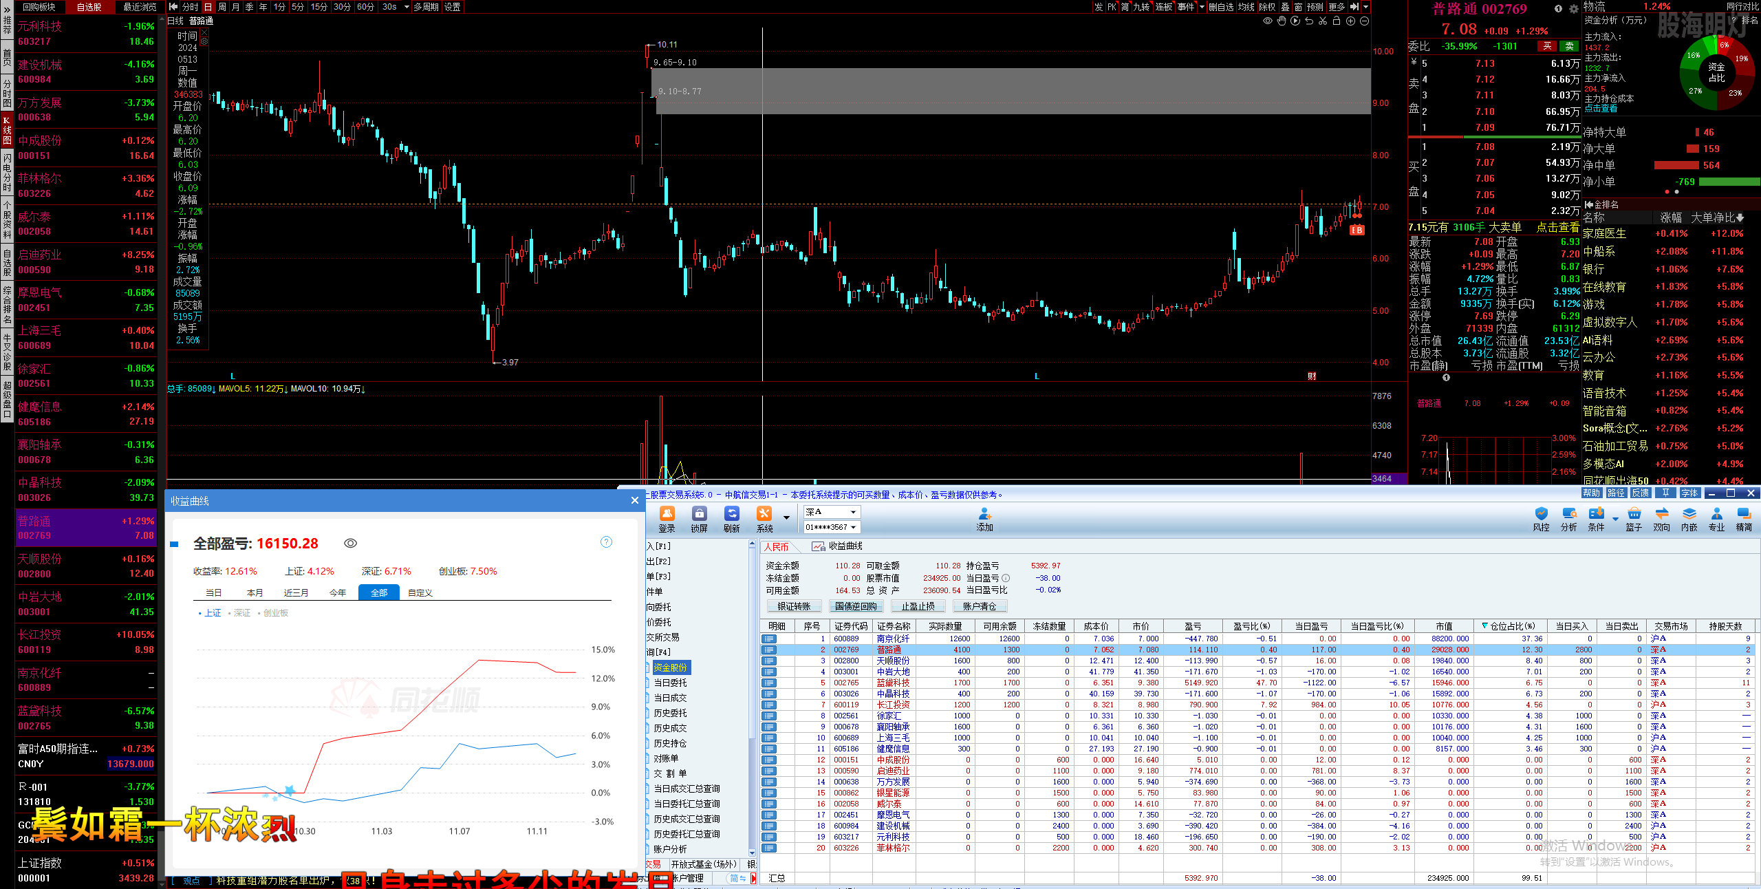Select 本月 range in 收益曲线

[x=255, y=593]
